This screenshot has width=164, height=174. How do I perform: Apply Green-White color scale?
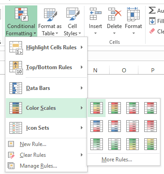(97, 144)
